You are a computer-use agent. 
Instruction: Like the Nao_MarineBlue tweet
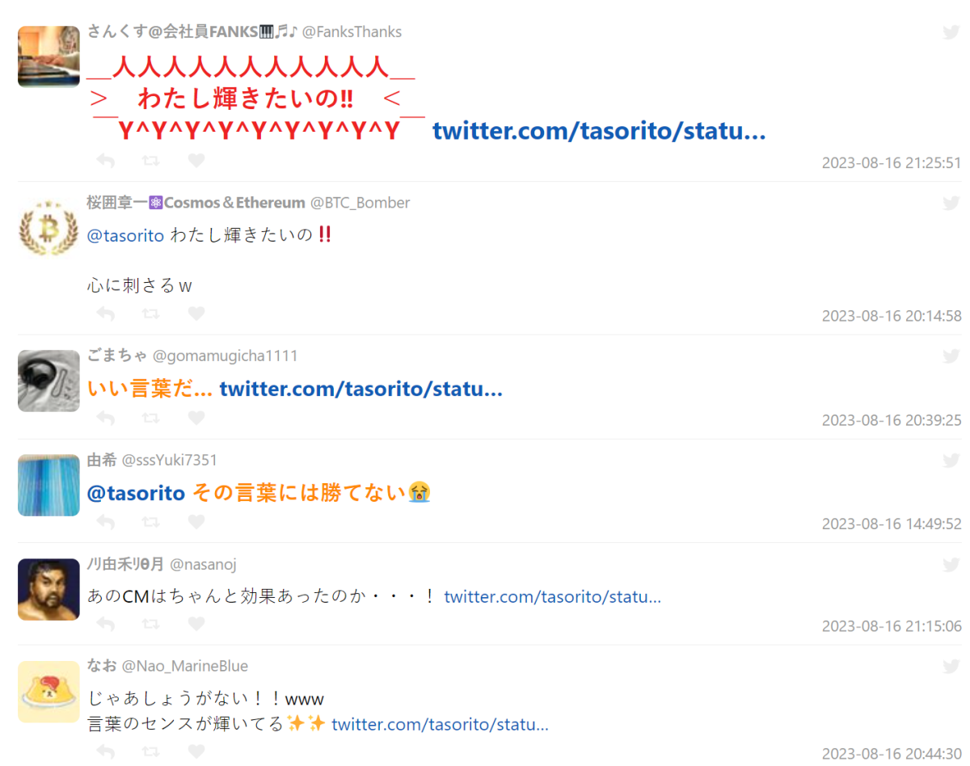pyautogui.click(x=196, y=751)
